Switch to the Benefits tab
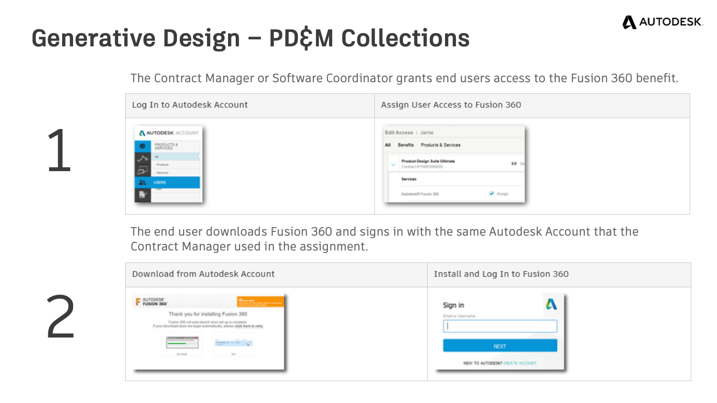717x403 pixels. [x=406, y=145]
